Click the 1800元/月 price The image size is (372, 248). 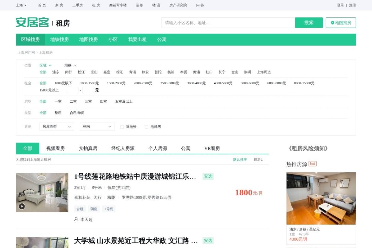click(249, 193)
